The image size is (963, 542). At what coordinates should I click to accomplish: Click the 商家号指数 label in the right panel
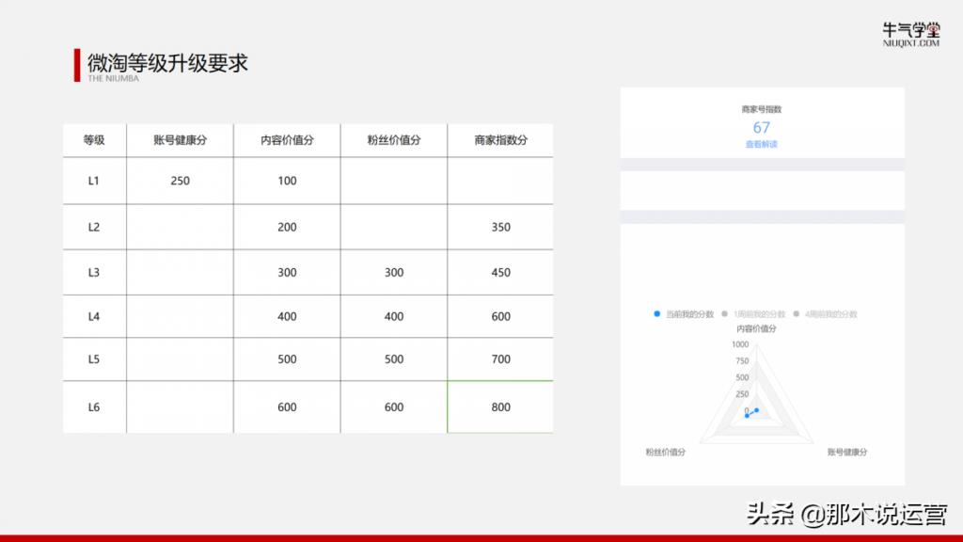(761, 109)
